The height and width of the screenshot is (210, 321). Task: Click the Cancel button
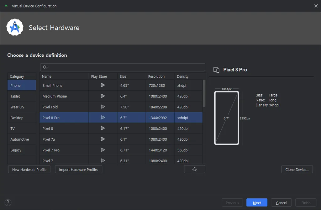(281, 202)
